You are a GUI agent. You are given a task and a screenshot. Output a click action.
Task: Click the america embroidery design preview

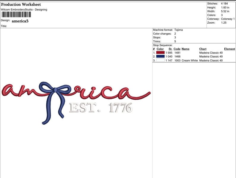pyautogui.click(x=76, y=103)
